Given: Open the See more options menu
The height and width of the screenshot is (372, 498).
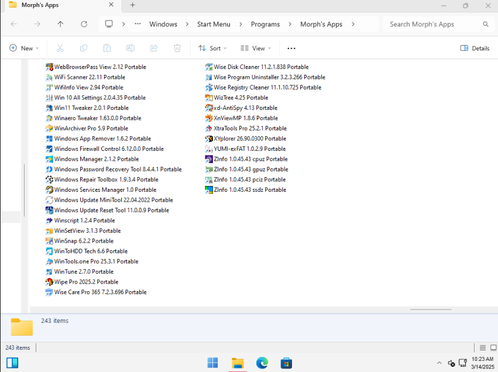Looking at the screenshot, I should click(291, 48).
